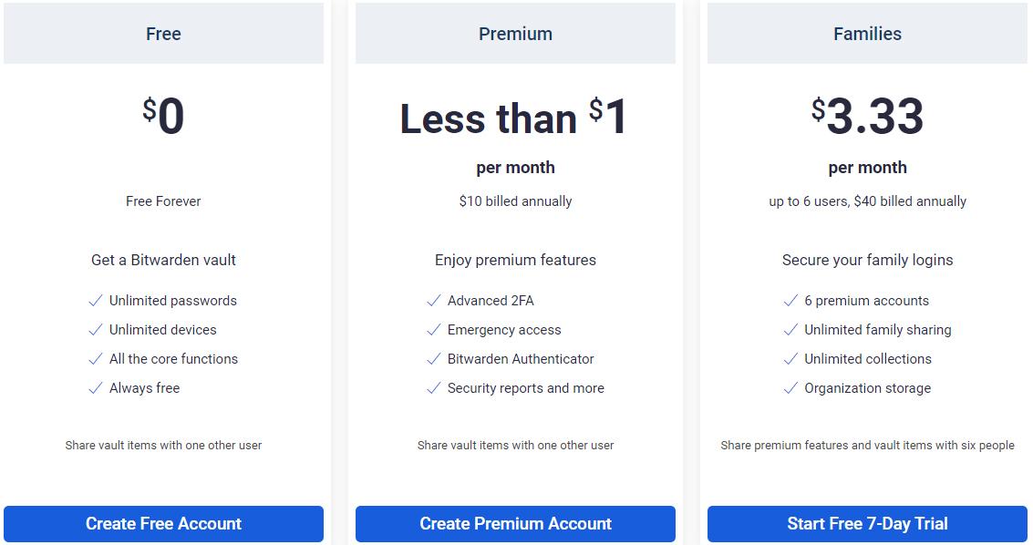Select the Premium plan header
The height and width of the screenshot is (545, 1033).
point(515,34)
